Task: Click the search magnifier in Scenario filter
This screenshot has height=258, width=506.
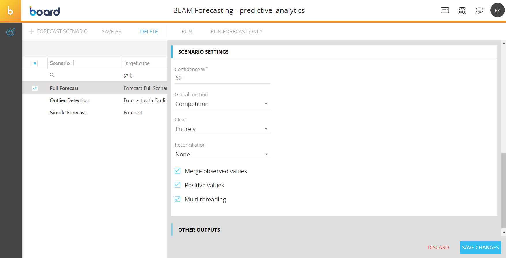Action: click(x=52, y=75)
